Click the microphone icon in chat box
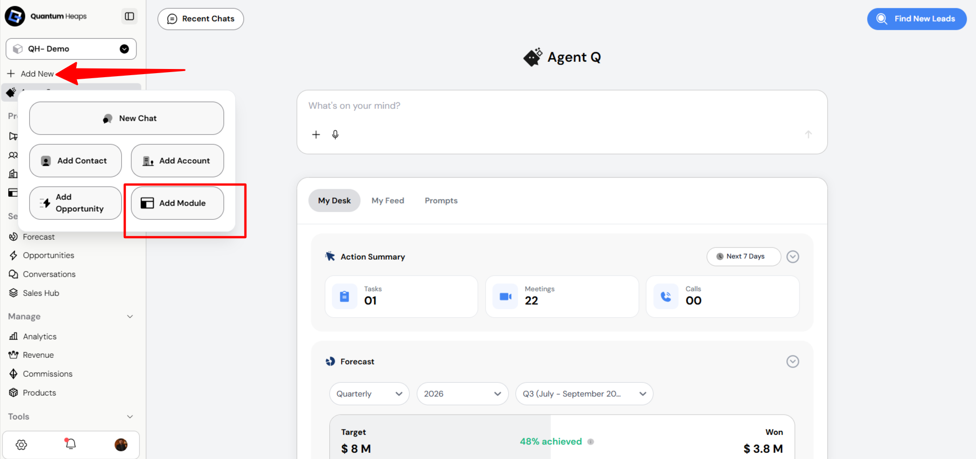 335,134
